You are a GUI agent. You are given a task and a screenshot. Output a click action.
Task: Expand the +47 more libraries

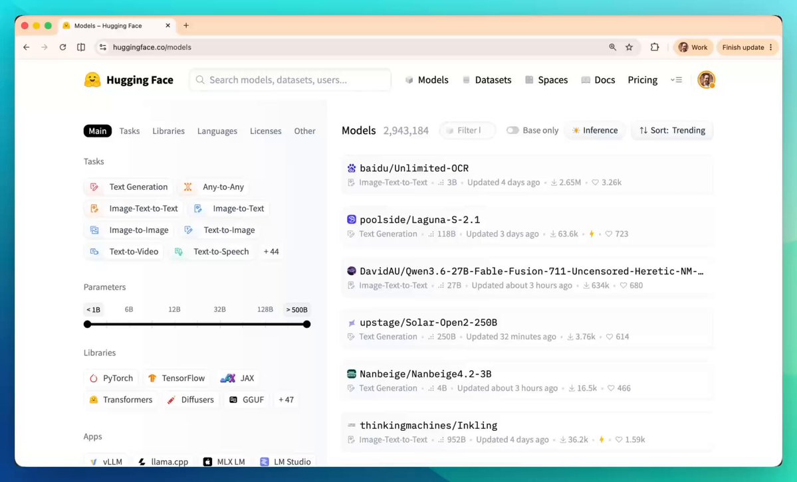point(286,400)
